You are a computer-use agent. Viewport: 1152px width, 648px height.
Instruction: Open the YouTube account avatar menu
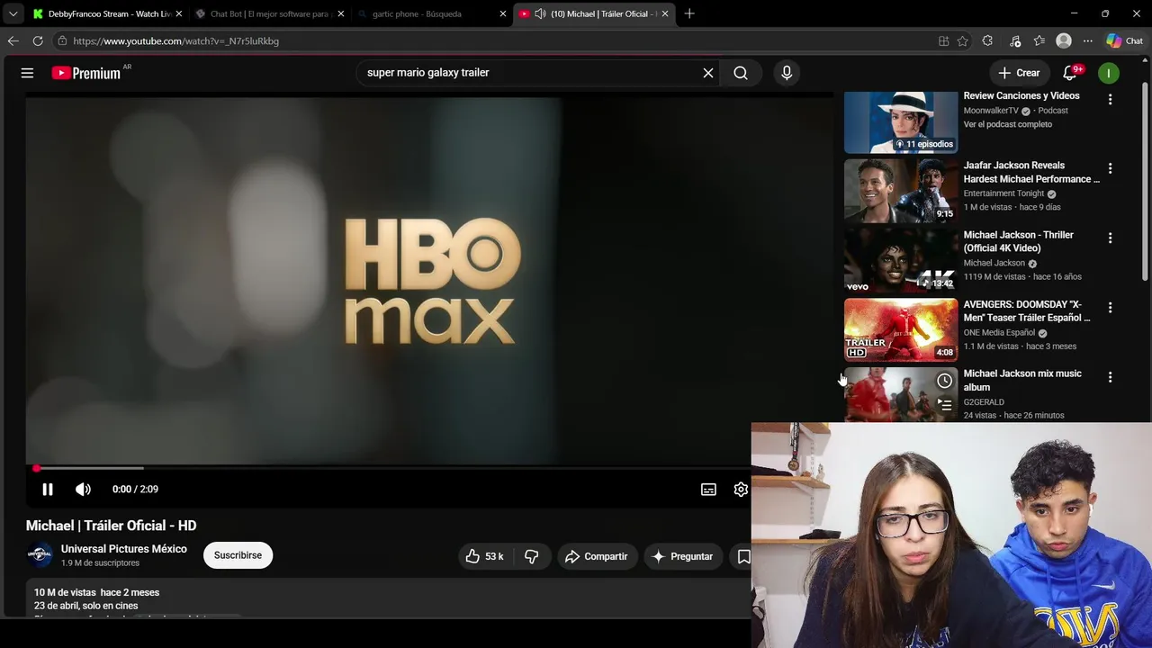point(1109,73)
